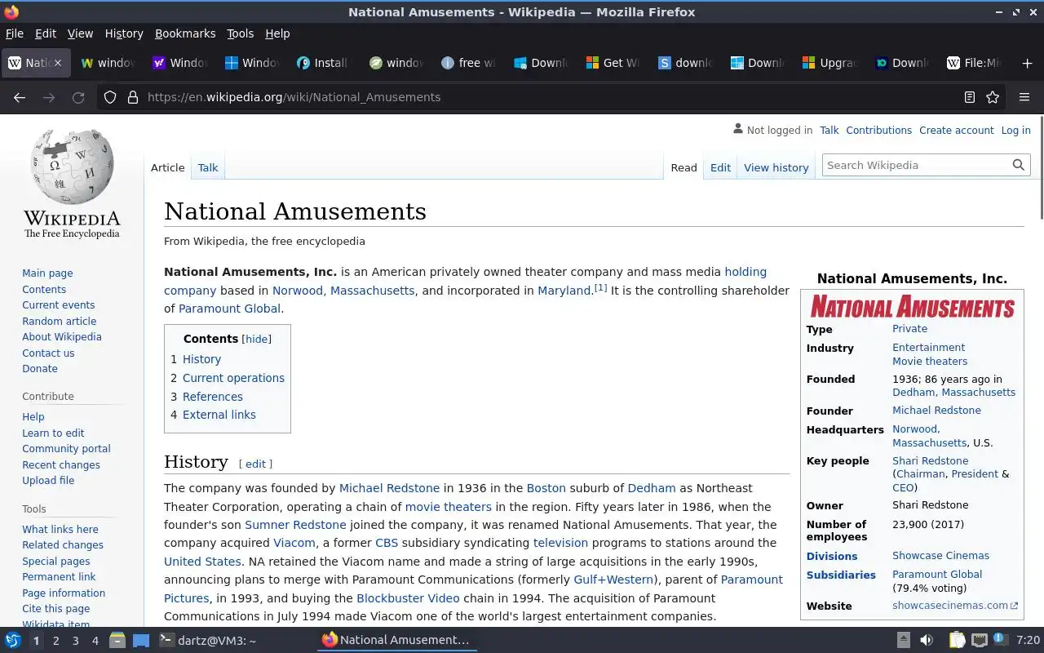The width and height of the screenshot is (1044, 653).
Task: Open the Tools menu in menu bar
Action: (x=240, y=33)
